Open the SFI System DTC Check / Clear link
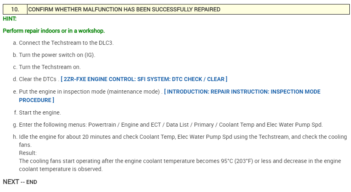The width and height of the screenshot is (351, 192). 144,79
